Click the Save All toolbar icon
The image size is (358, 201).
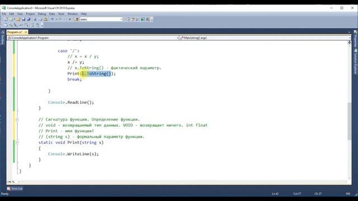click(29, 20)
